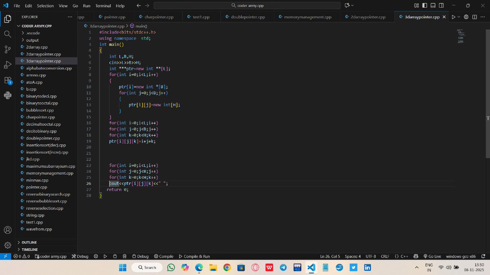This screenshot has height=275, width=490.
Task: Open the run button dropdown arrow
Action: tap(459, 17)
